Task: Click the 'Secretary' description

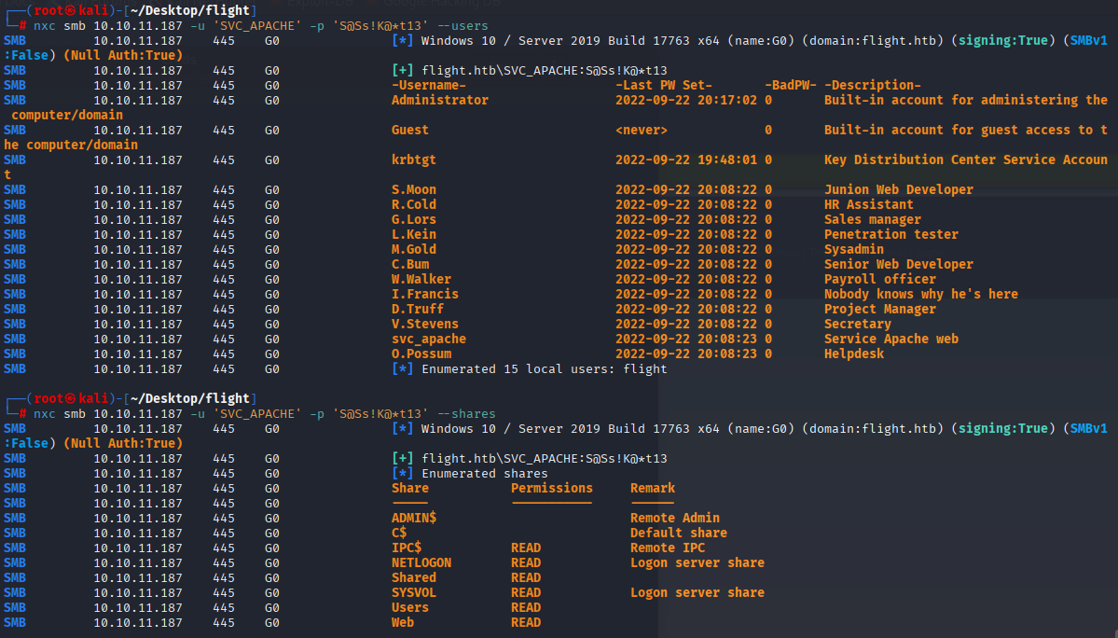Action: 858,325
